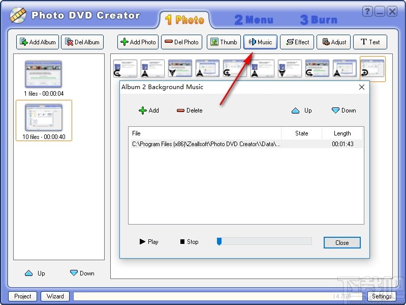Click the help question mark button

point(367,12)
